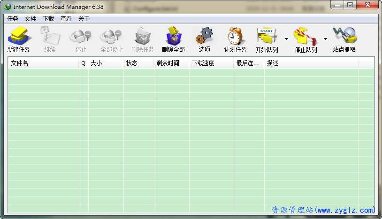Click the 继续 (resume) toolbar icon
Screen dimensions: 382x219
50,39
